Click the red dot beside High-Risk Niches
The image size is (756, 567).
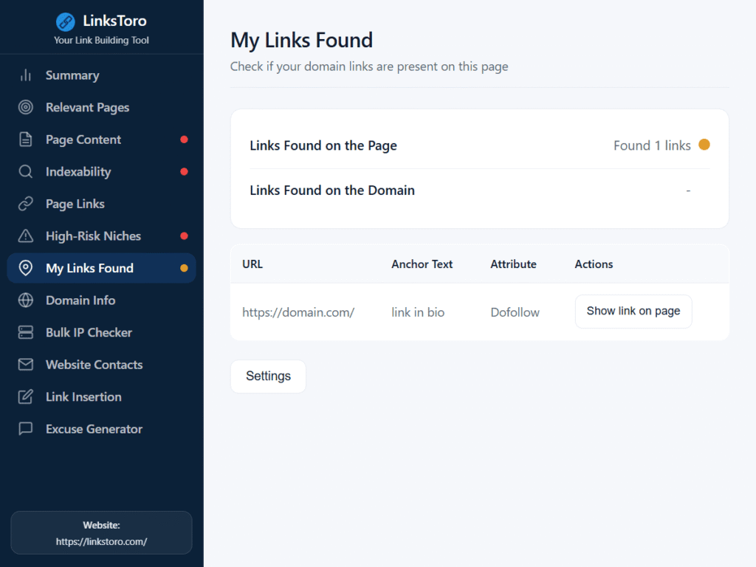point(184,236)
